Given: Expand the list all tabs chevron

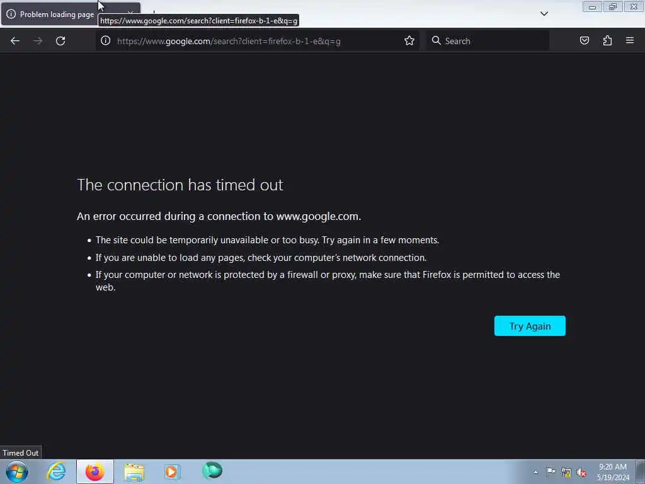Looking at the screenshot, I should [544, 14].
